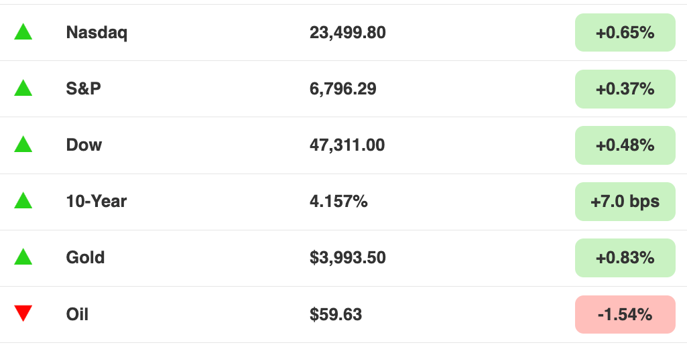Click the +0.48% Dow change badge

625,145
